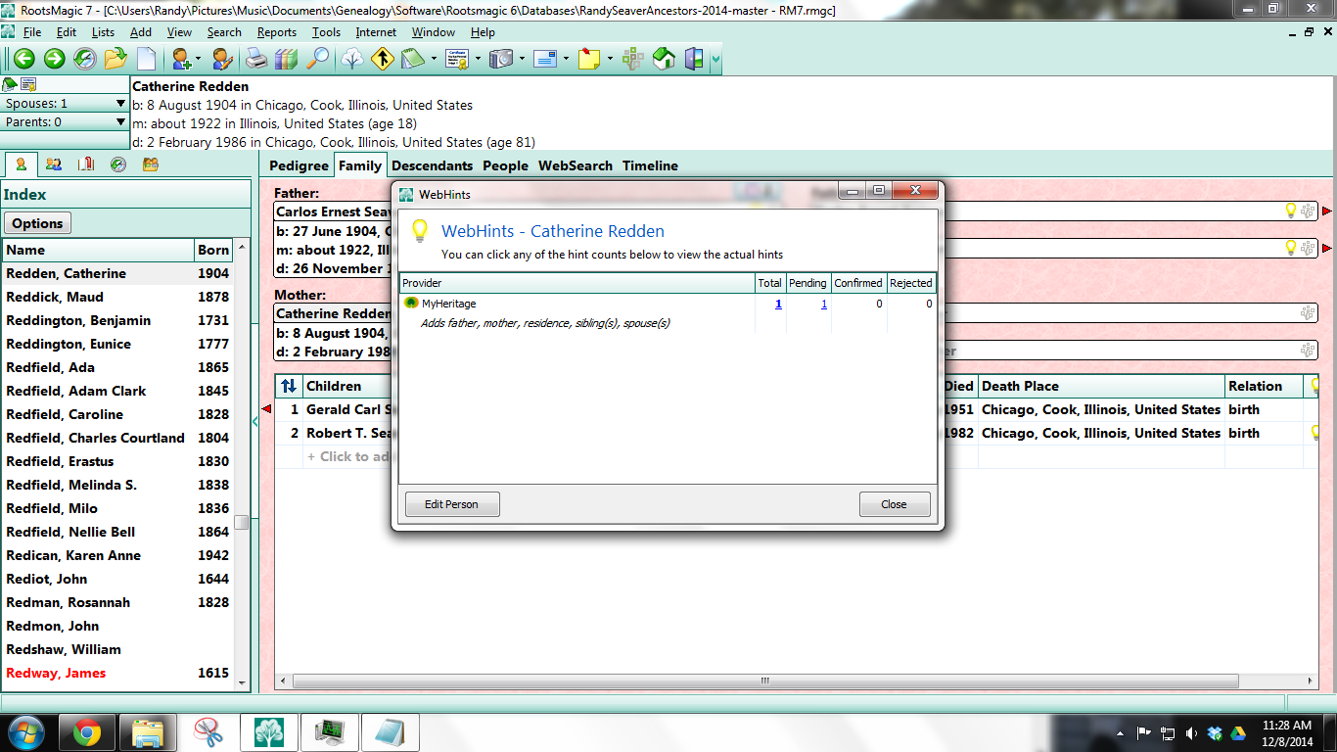This screenshot has width=1337, height=752.
Task: Switch to the Descendants tab
Action: tap(432, 165)
